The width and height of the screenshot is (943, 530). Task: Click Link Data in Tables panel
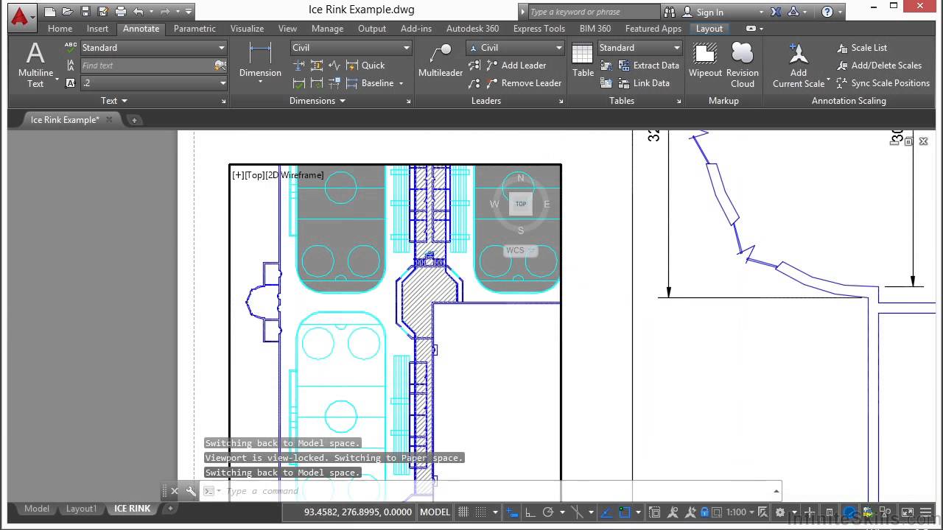point(644,83)
